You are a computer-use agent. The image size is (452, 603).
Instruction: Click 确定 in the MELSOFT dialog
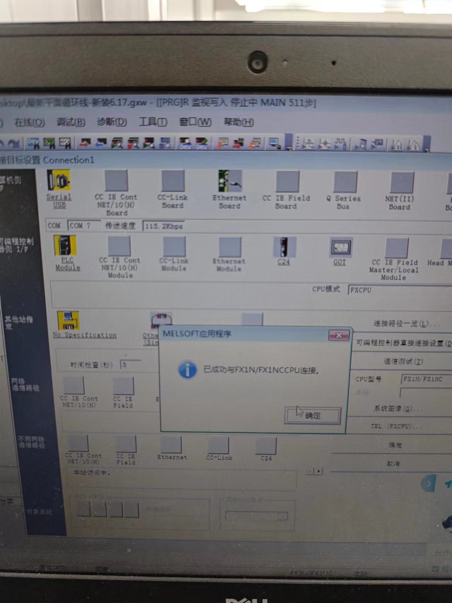[x=312, y=415]
